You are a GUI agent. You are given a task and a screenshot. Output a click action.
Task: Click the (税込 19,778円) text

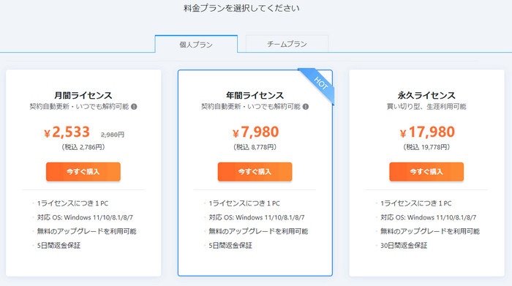pyautogui.click(x=426, y=147)
